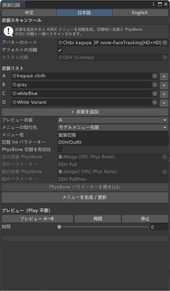Viewport: 170px width, 291px height.
Task: Click the メニュー名 field containing 服装切換
Action: (x=113, y=135)
